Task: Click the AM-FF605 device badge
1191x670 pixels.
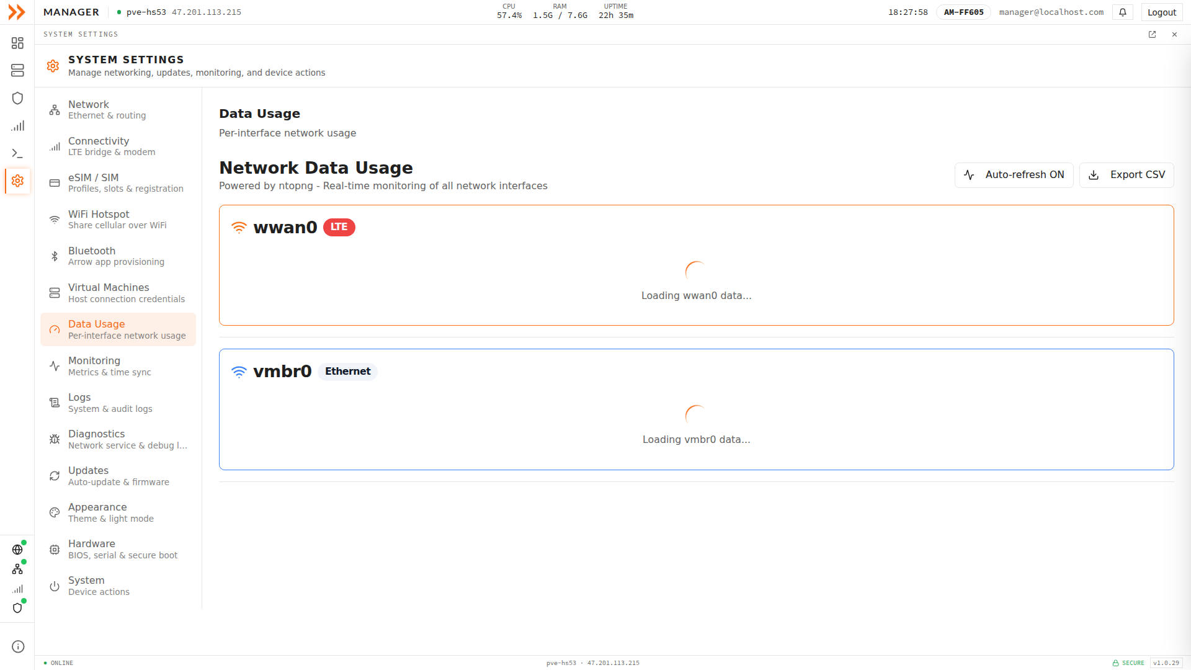Action: 963,12
